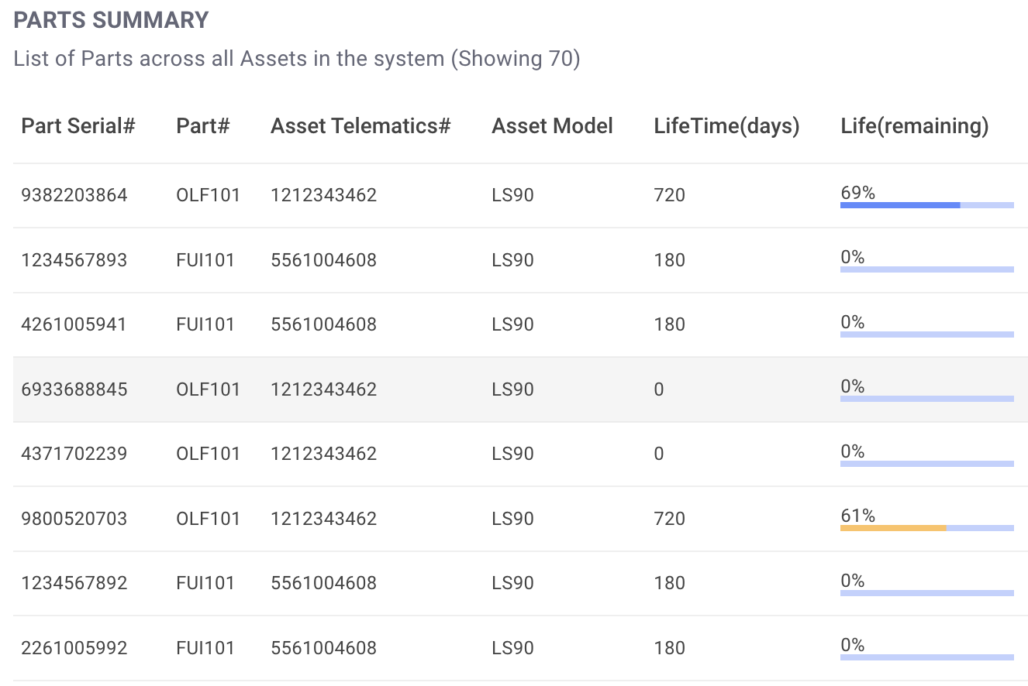
Task: Click the Life(remaining) column header
Action: click(915, 126)
